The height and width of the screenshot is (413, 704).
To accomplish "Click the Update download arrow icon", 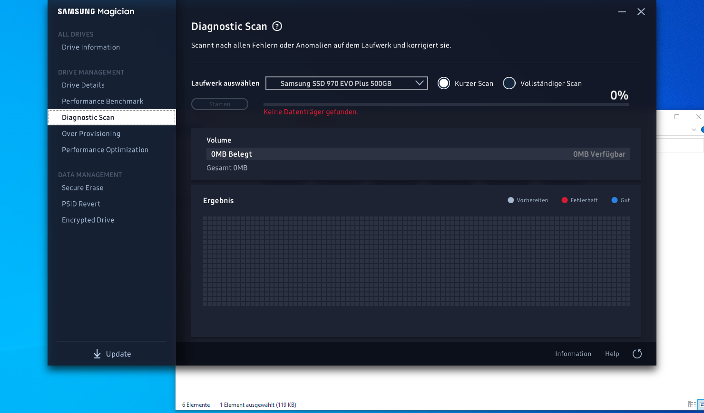I will [97, 354].
